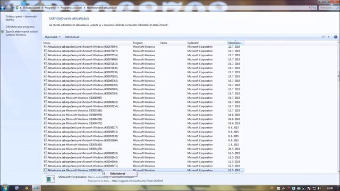This screenshot has width=340, height=191.
Task: Sort by the Nainštalované date column header
Action: click(236, 43)
